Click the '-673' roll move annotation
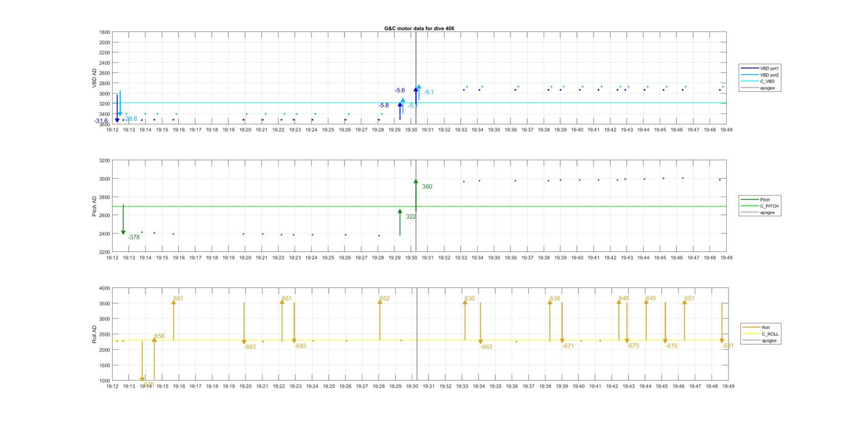863x427 pixels. click(633, 346)
